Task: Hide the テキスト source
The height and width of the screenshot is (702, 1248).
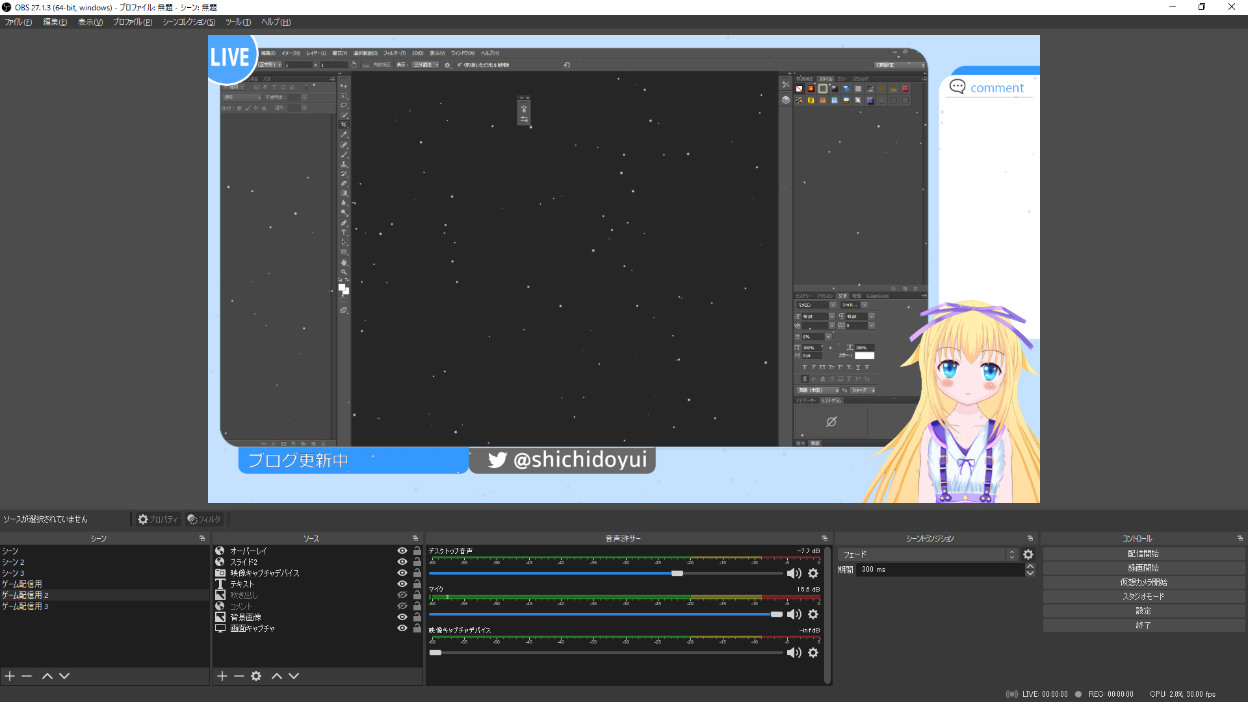Action: coord(402,584)
